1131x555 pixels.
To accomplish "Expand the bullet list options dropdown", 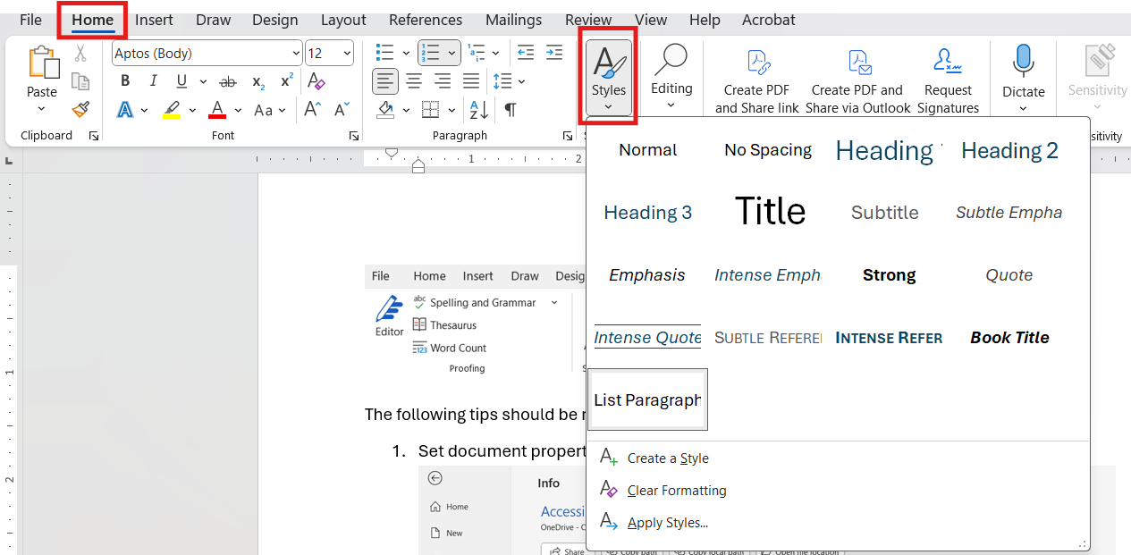I will coord(406,53).
